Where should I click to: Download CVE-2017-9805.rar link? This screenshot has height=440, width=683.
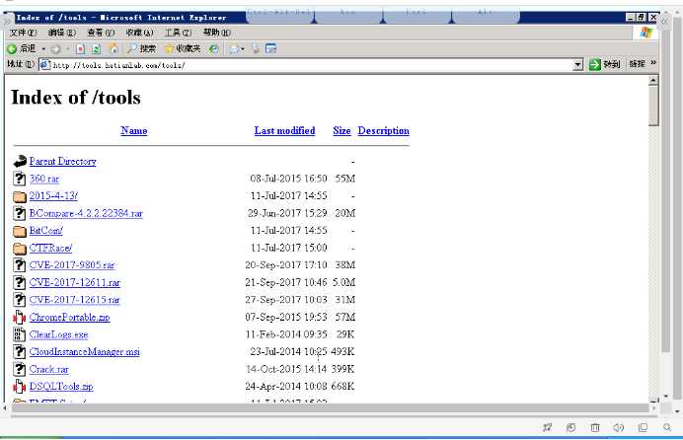pyautogui.click(x=72, y=265)
